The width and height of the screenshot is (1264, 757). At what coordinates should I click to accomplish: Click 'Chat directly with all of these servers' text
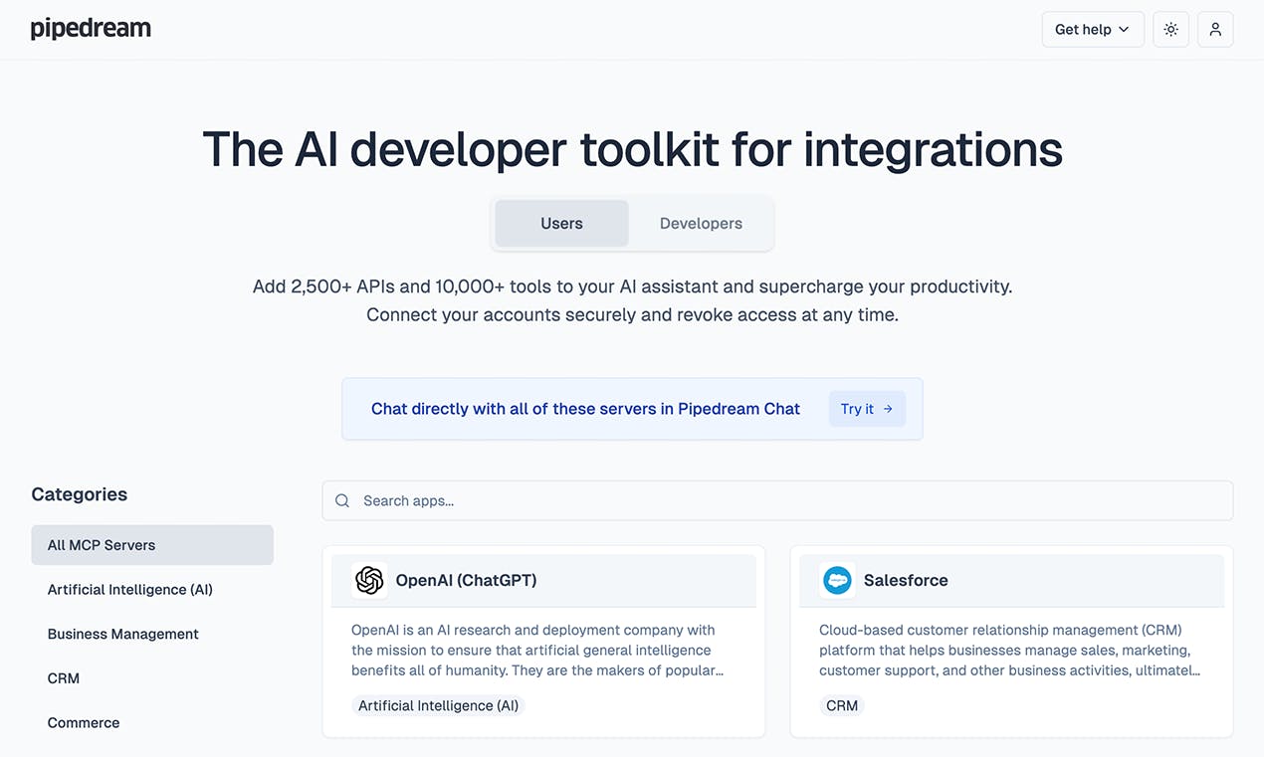pyautogui.click(x=585, y=409)
